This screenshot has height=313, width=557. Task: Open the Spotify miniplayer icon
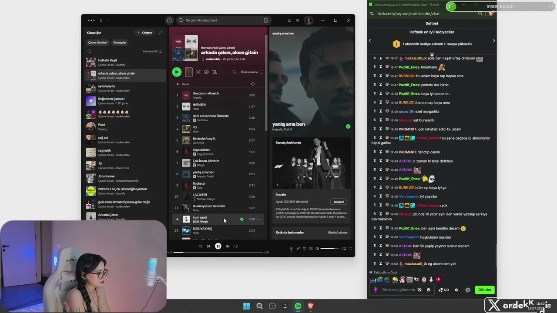(x=344, y=249)
